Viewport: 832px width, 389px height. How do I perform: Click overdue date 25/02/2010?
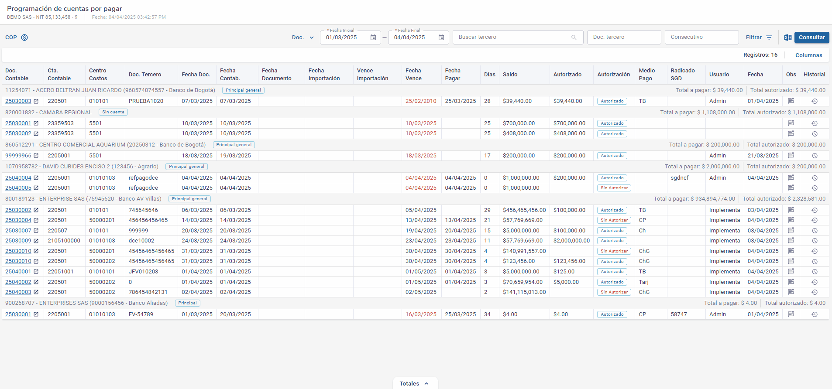[421, 101]
